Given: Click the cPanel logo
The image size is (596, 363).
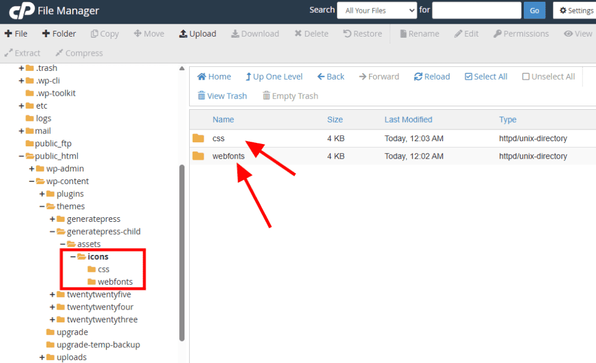Looking at the screenshot, I should 22,11.
